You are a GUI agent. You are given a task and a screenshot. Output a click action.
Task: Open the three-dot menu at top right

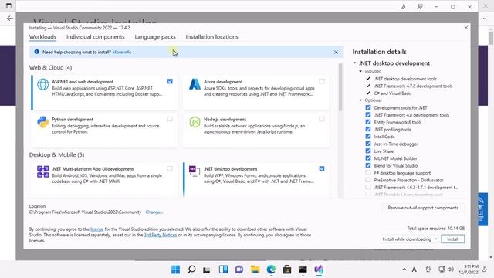coord(484,19)
